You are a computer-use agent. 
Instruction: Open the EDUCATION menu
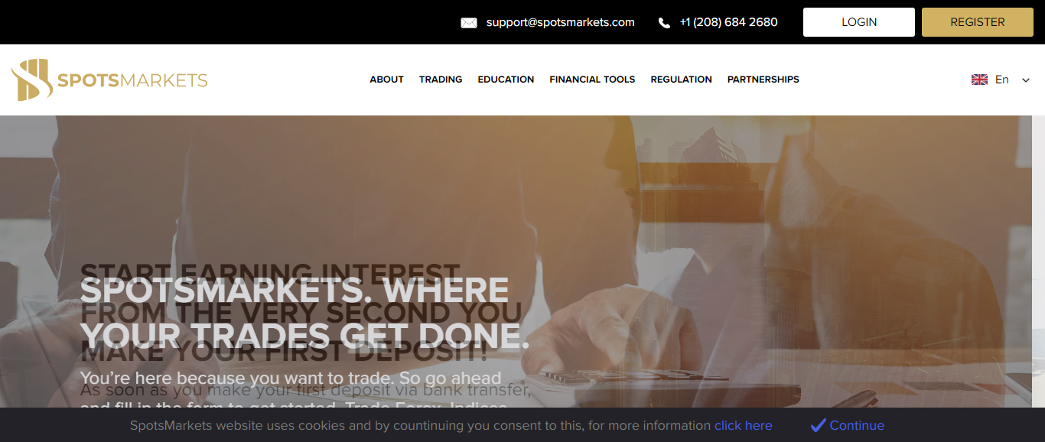[506, 80]
